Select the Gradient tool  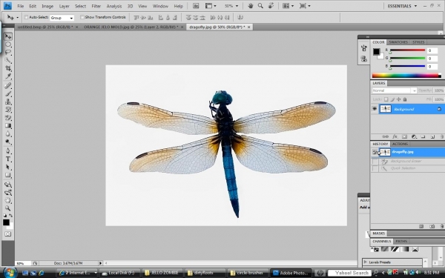pos(8,126)
